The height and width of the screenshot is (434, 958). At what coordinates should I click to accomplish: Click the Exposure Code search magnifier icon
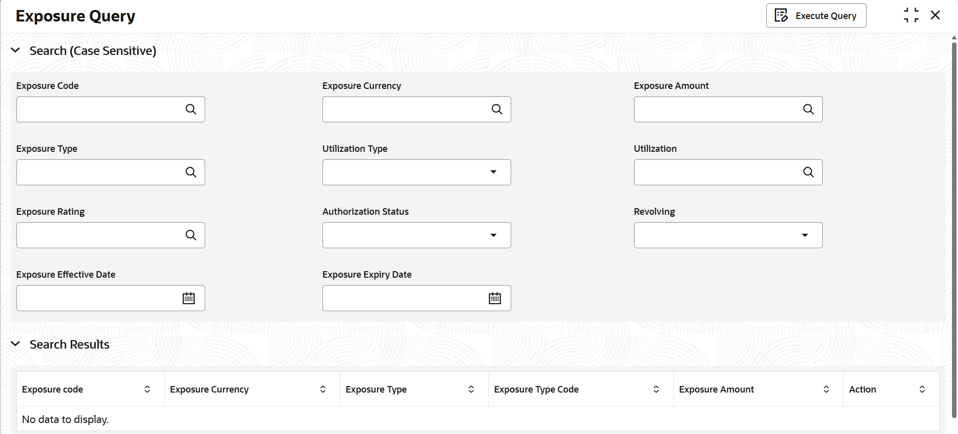pos(191,109)
